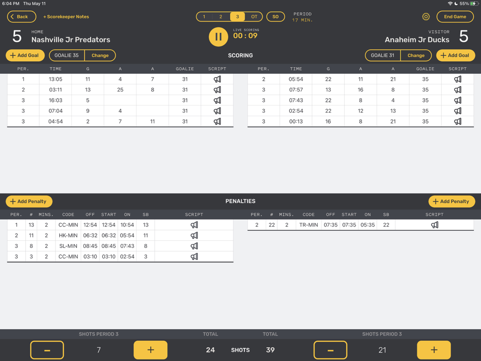End the current game
This screenshot has height=361, width=481.
[455, 16]
